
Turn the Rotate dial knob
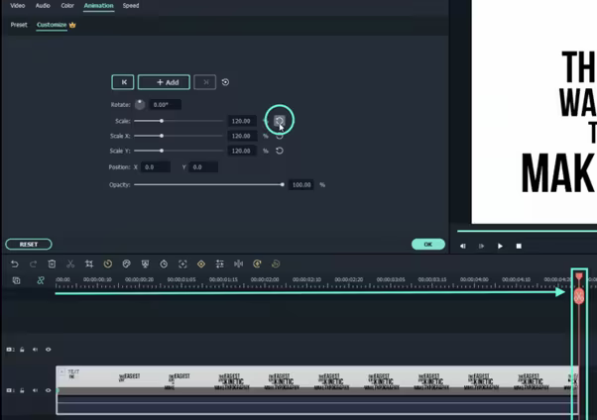(x=140, y=105)
